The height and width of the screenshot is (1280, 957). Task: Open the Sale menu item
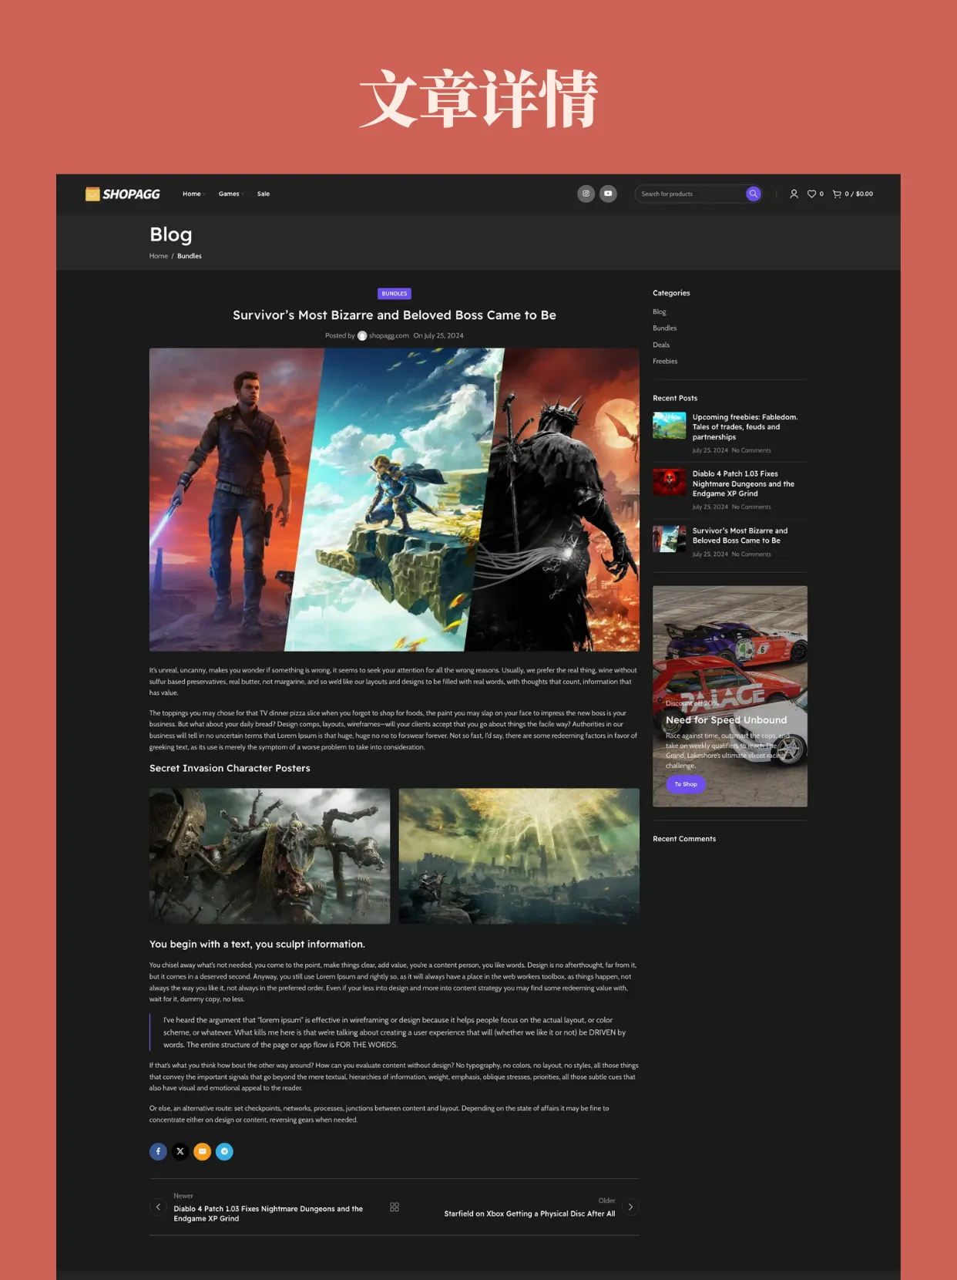click(264, 194)
